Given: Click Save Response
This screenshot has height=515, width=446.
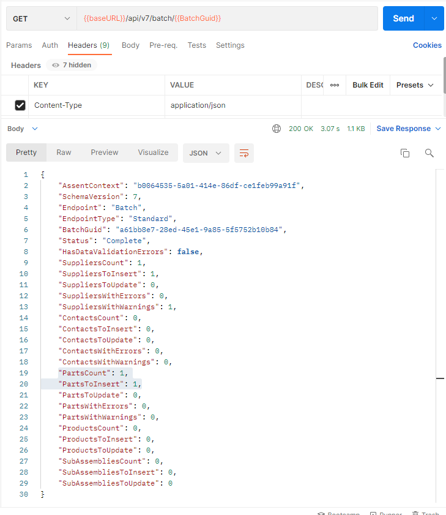Looking at the screenshot, I should [x=403, y=129].
